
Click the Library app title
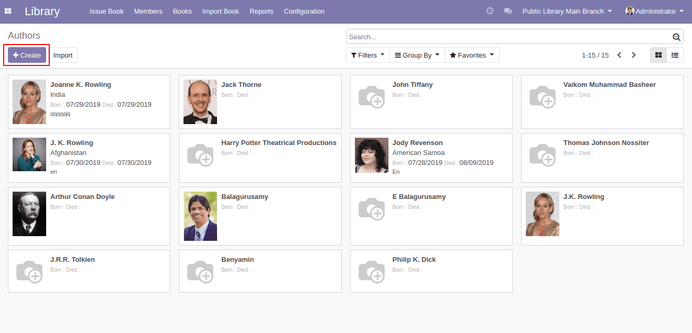pyautogui.click(x=42, y=11)
